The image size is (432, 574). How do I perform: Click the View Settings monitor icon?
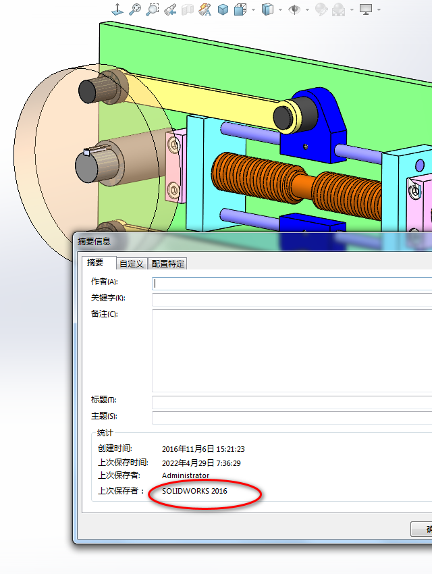tap(366, 9)
